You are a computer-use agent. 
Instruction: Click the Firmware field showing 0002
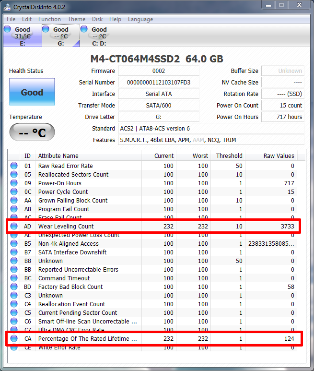(159, 71)
